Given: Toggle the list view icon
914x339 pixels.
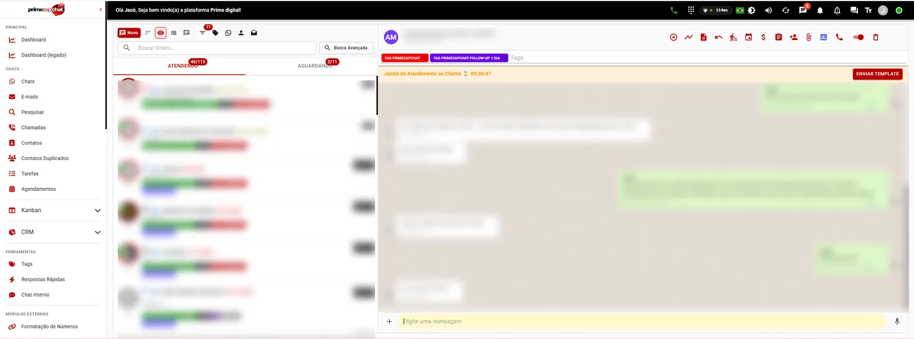Looking at the screenshot, I should (174, 33).
